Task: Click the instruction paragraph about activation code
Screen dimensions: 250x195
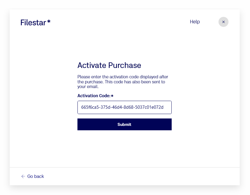Action: pos(122,82)
